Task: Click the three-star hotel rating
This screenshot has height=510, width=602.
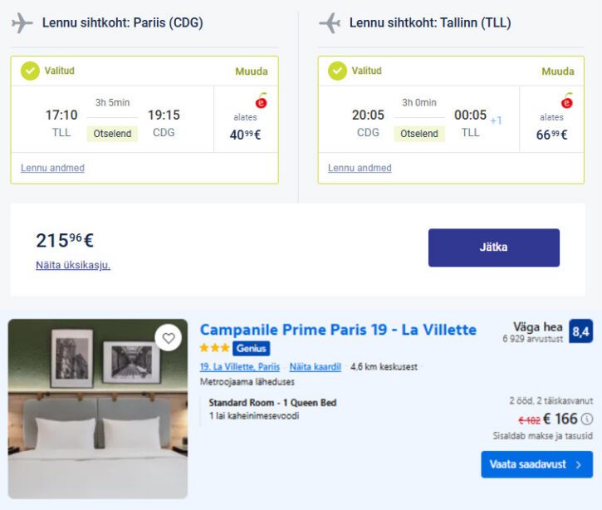Action: tap(214, 348)
